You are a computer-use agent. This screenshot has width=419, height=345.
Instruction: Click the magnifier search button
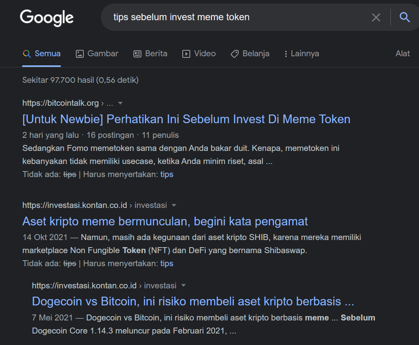405,17
